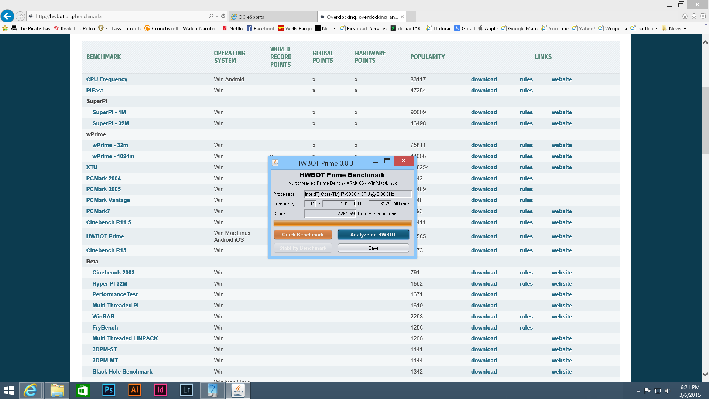Click the MHz frequency value field
The height and width of the screenshot is (399, 709).
(x=339, y=204)
